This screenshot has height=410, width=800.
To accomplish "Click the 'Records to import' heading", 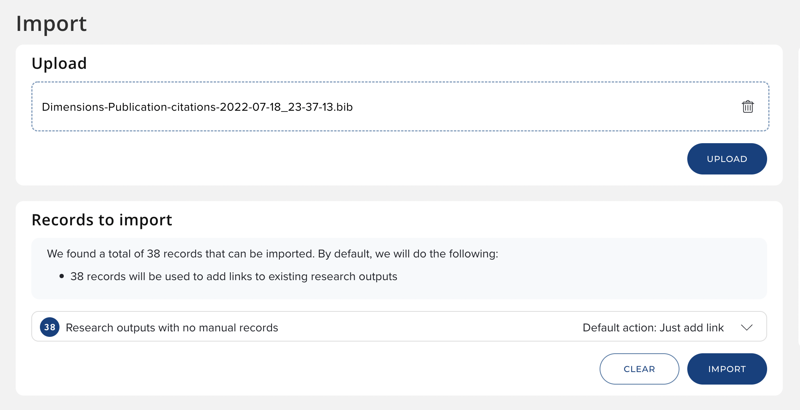I will coord(102,220).
